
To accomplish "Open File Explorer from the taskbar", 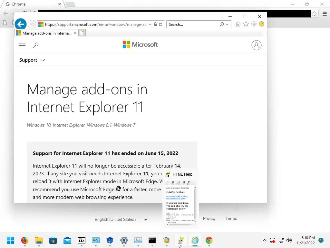I will tap(39, 240).
